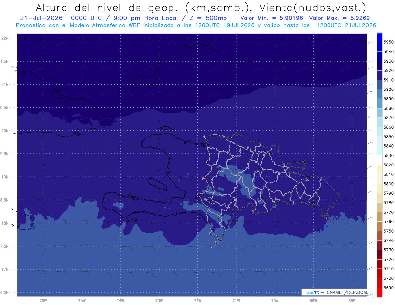Screen dimensions: 395x305
Task: Click the 5890 colorbar label
Action: click(x=389, y=99)
